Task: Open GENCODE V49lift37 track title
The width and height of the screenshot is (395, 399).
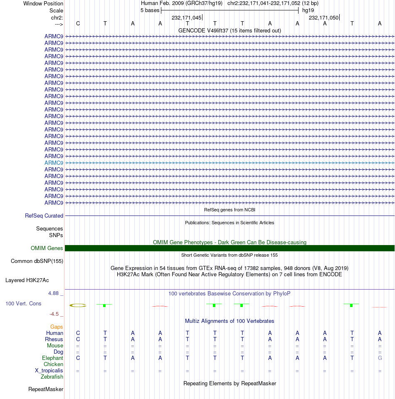Action: point(230,30)
